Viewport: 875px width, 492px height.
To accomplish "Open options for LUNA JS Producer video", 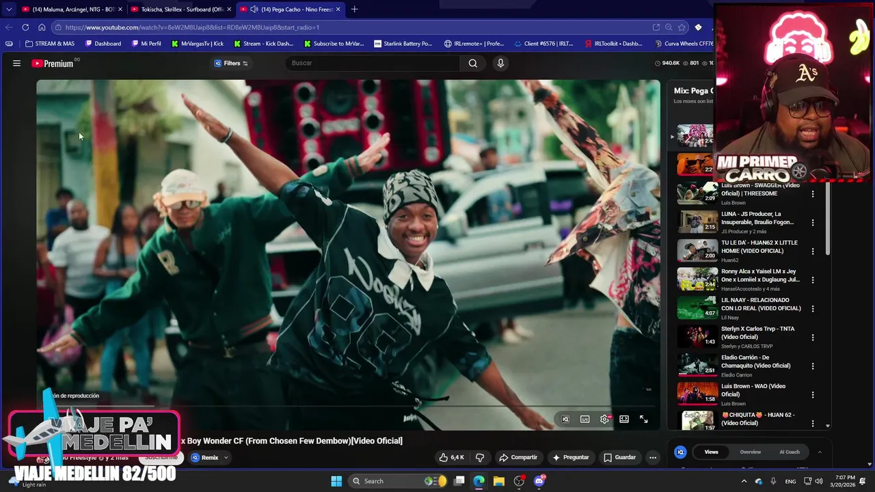I will click(813, 223).
